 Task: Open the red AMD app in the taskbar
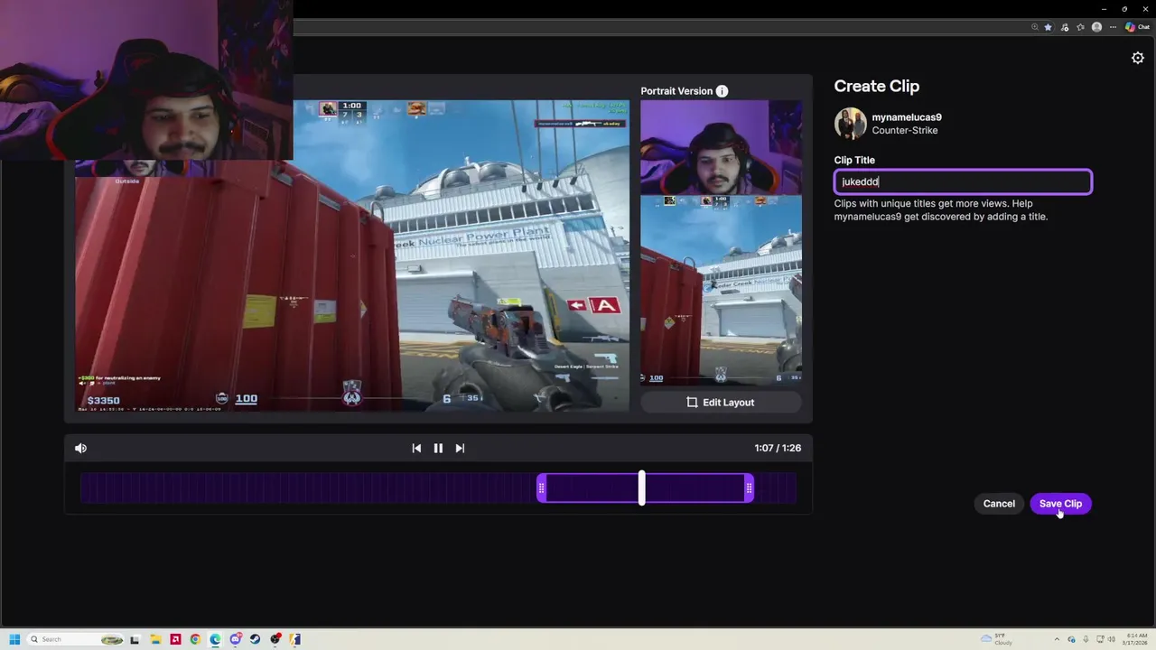[175, 639]
